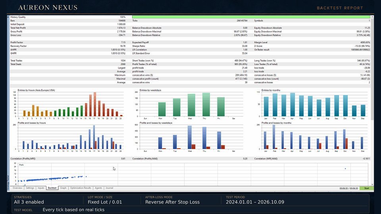Click the Ticks count 266145764
The height and width of the screenshot is (214, 381).
point(242,21)
